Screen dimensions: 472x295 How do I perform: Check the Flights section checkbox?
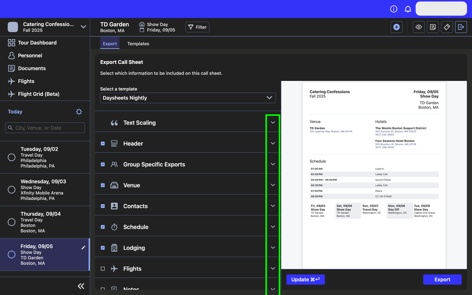103,269
